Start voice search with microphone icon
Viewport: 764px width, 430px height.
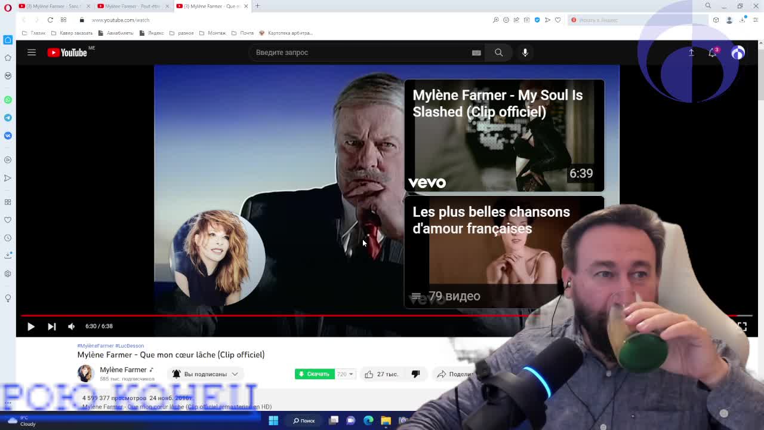pyautogui.click(x=525, y=53)
